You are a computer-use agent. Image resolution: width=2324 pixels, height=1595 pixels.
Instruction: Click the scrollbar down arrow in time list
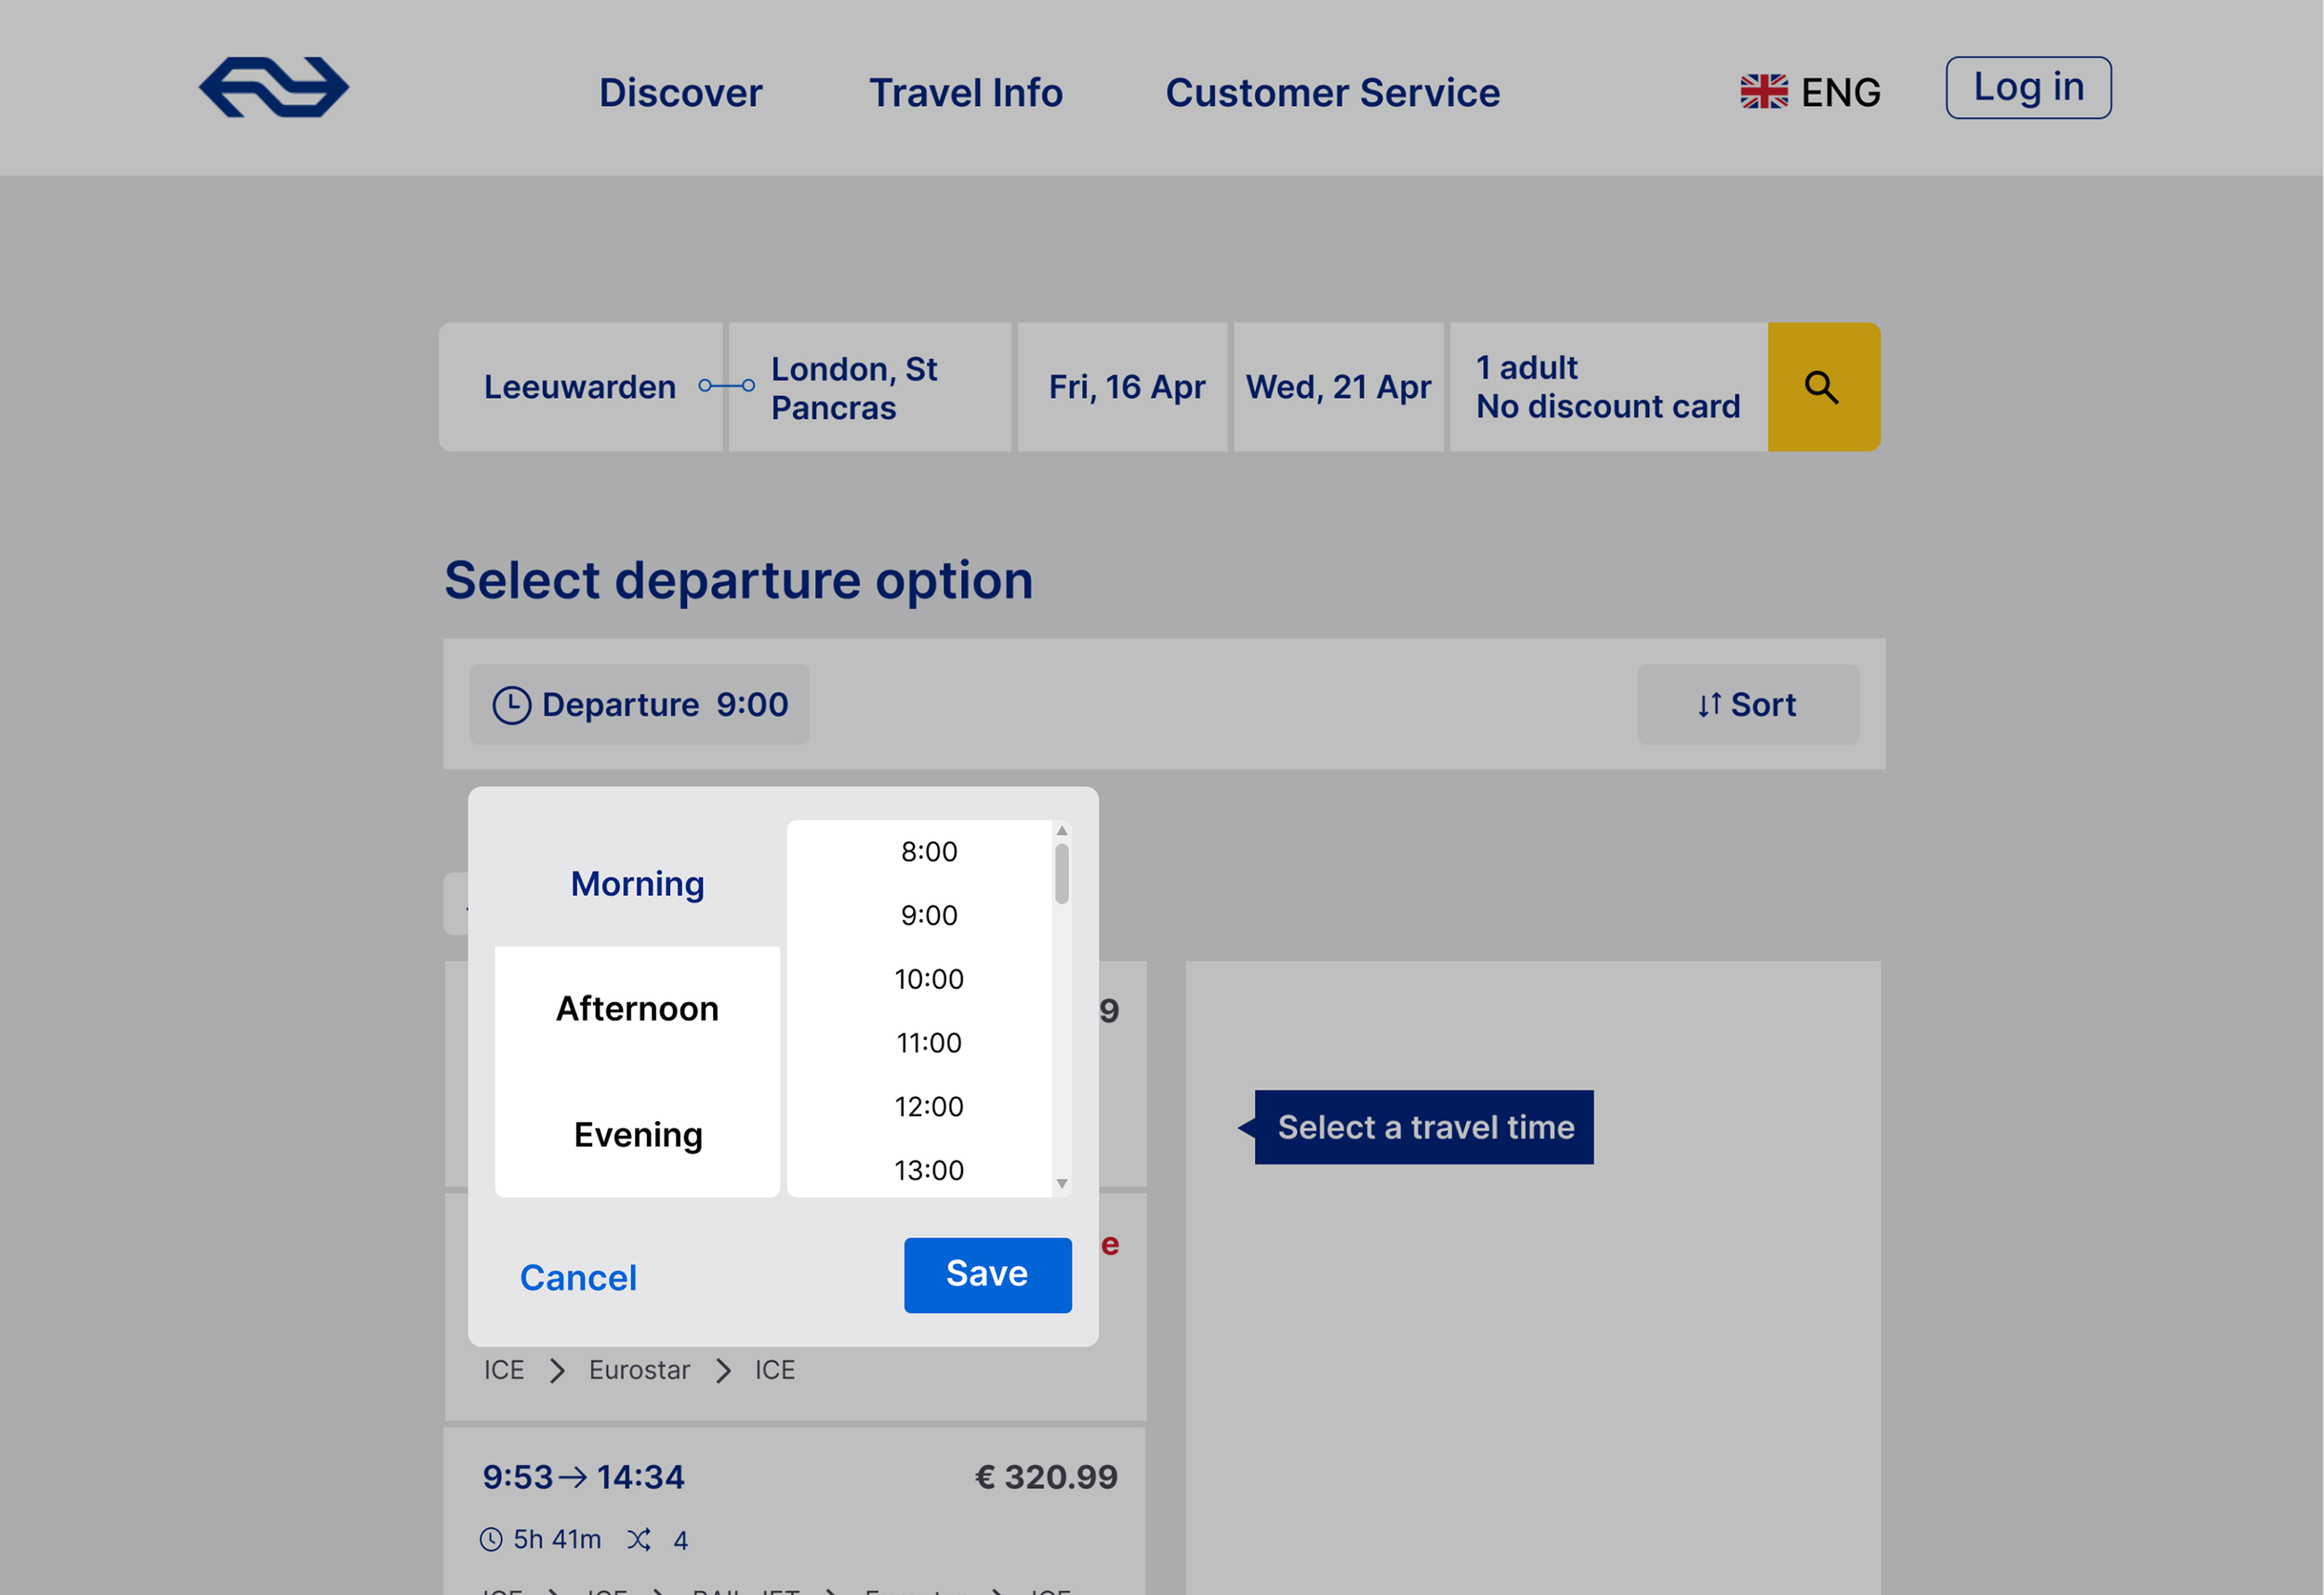(1062, 1184)
